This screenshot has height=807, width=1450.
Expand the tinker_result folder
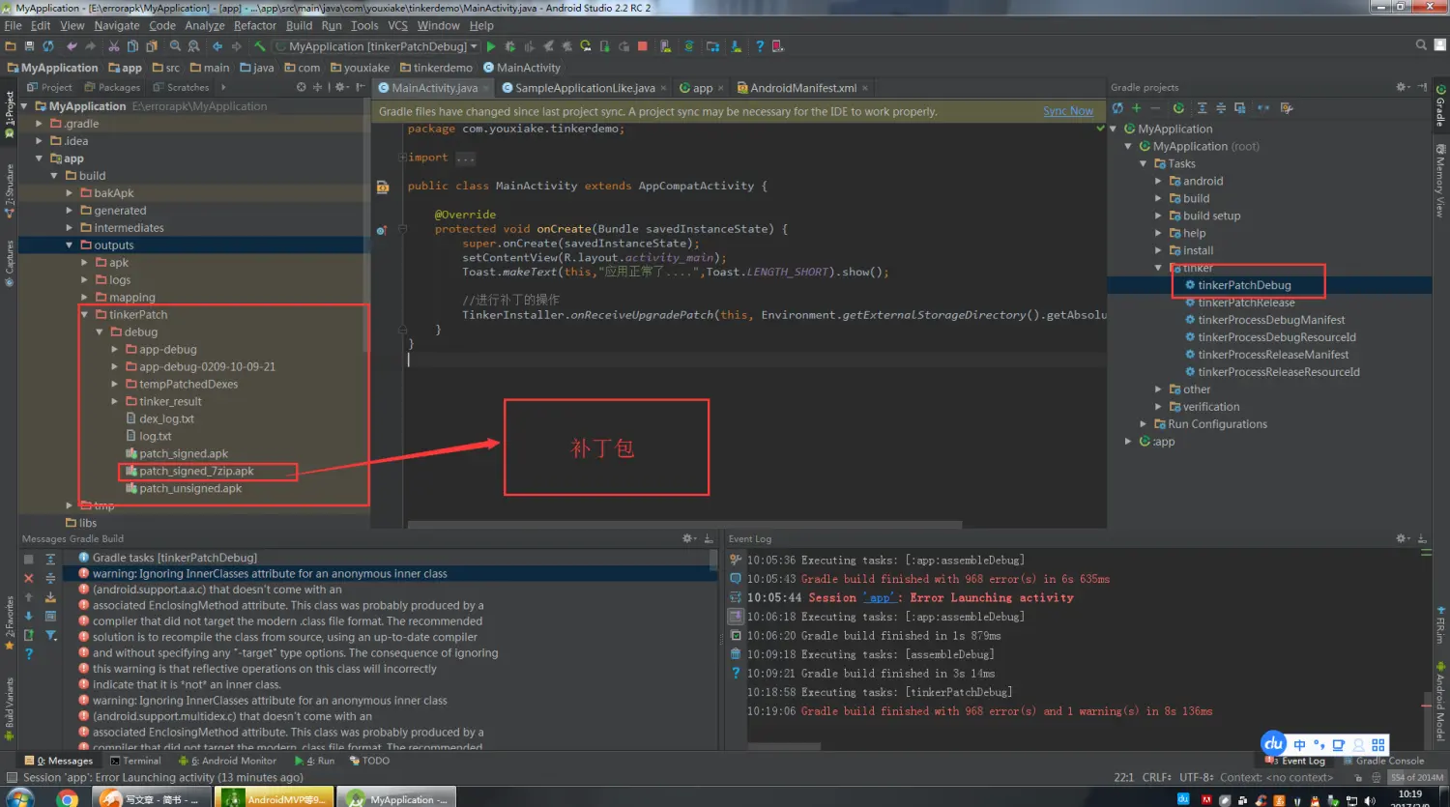(x=115, y=402)
